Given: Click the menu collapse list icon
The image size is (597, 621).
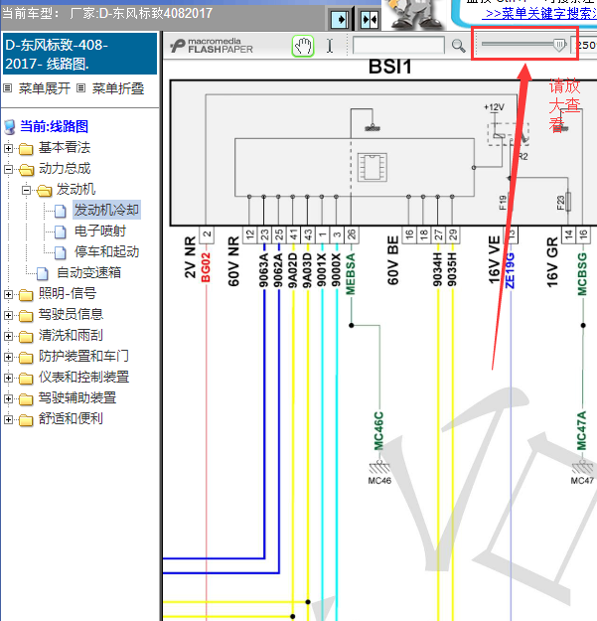Looking at the screenshot, I should [80, 88].
